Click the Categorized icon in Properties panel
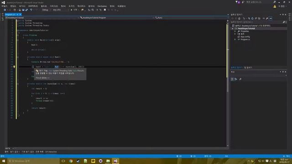The height and width of the screenshot is (164, 292). click(232, 79)
